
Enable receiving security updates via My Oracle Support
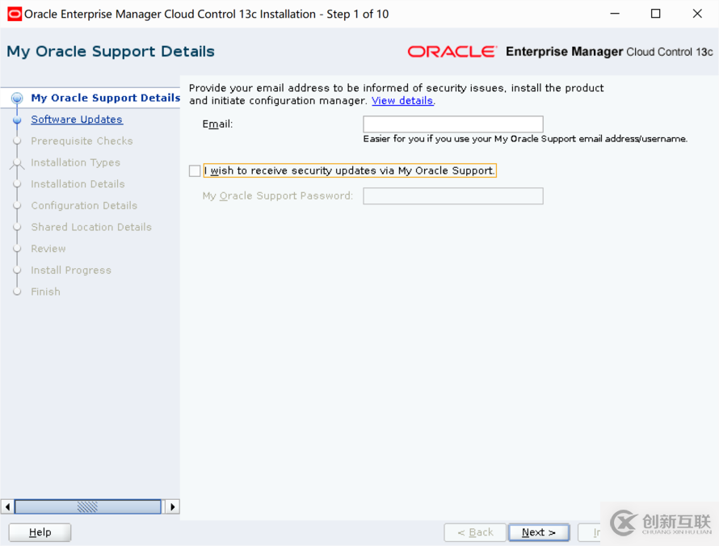tap(195, 171)
